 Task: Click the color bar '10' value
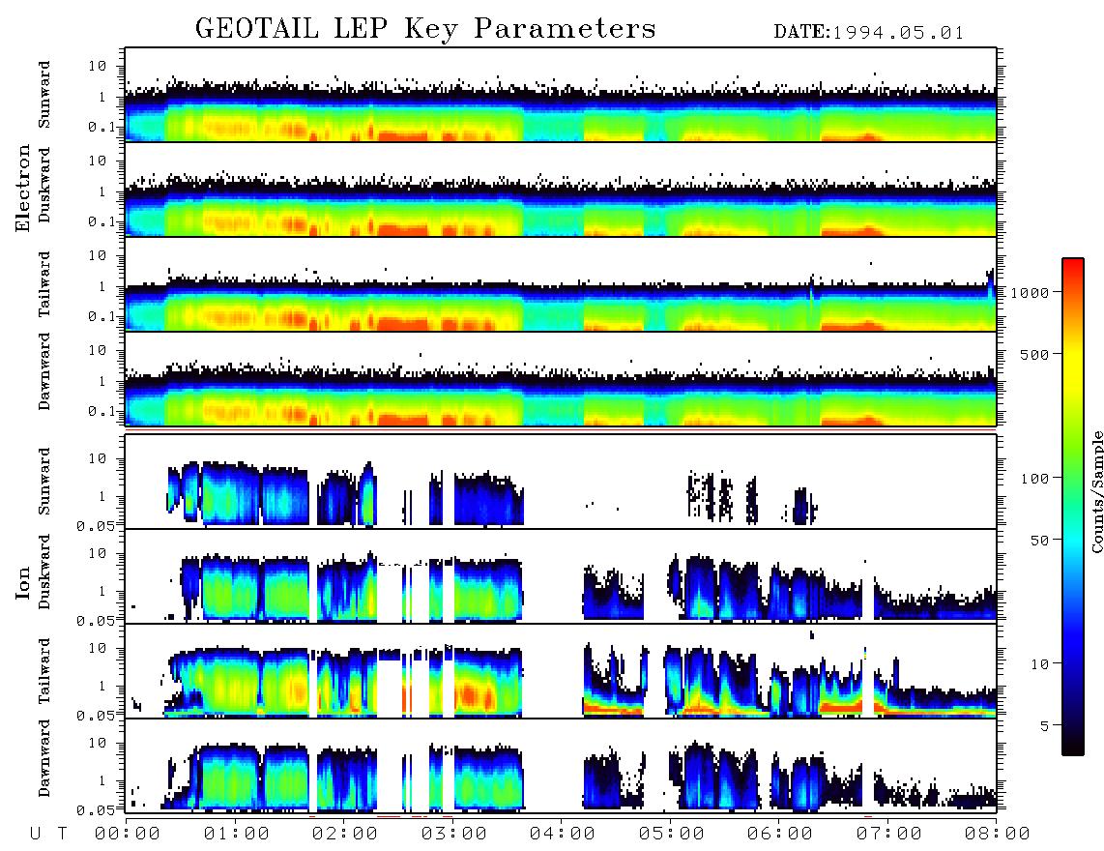pyautogui.click(x=1039, y=663)
